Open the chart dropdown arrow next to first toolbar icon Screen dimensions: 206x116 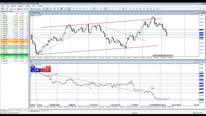[4, 9]
